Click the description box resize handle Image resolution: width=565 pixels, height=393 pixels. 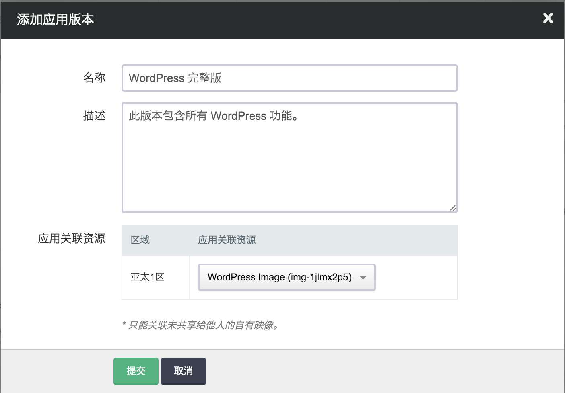(453, 208)
